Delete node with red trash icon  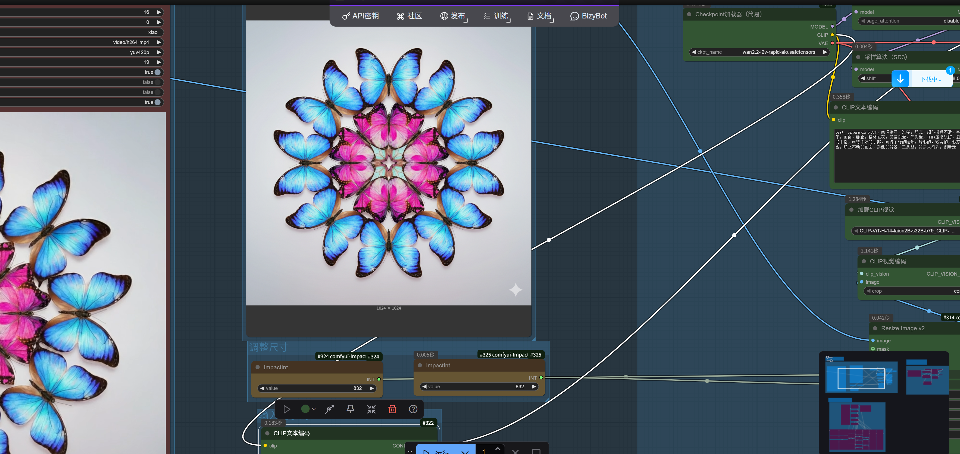[392, 409]
